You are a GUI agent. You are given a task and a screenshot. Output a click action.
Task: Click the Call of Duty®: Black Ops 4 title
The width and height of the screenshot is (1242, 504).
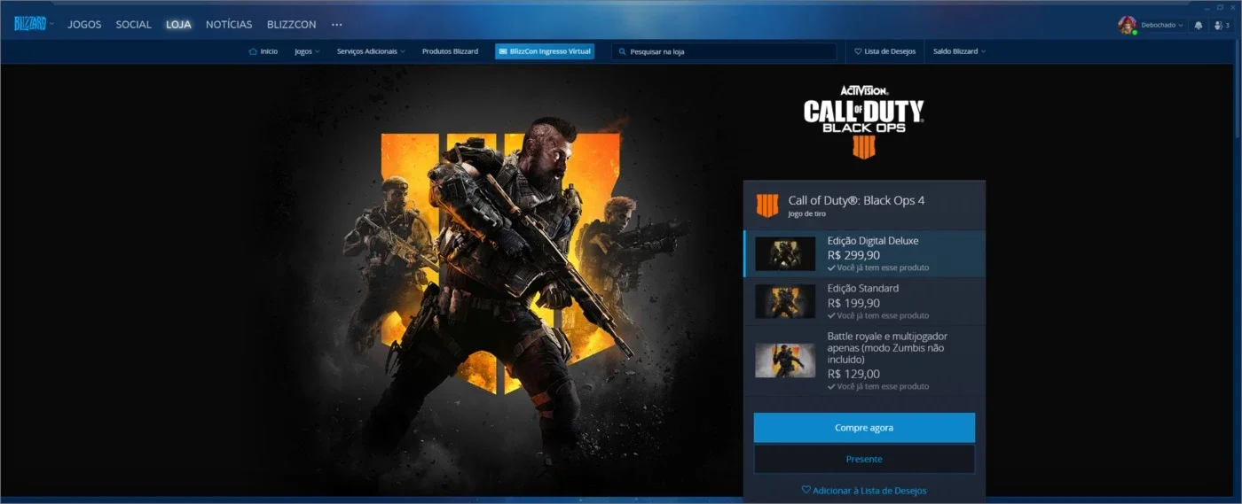click(856, 200)
